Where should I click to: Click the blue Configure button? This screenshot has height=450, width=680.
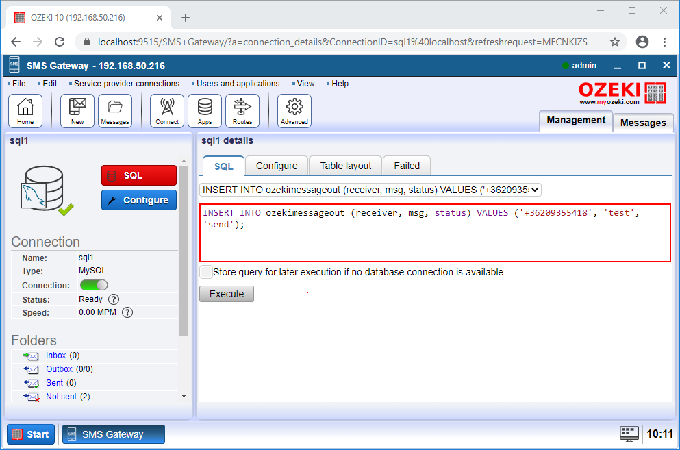coord(139,200)
